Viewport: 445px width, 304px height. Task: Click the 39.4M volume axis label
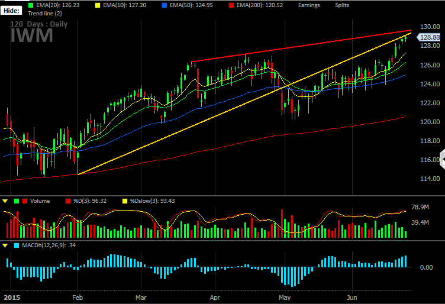[x=420, y=222]
